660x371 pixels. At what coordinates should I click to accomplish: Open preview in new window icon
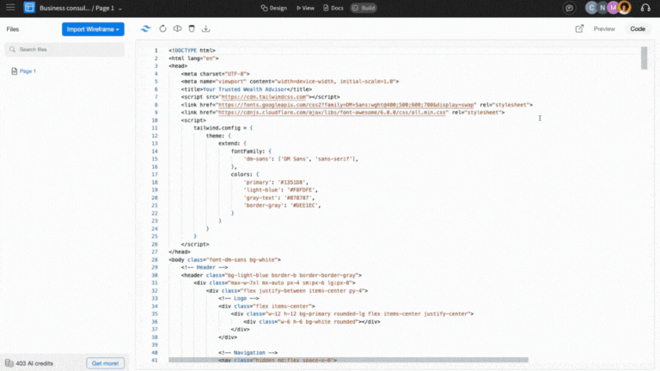pyautogui.click(x=579, y=28)
